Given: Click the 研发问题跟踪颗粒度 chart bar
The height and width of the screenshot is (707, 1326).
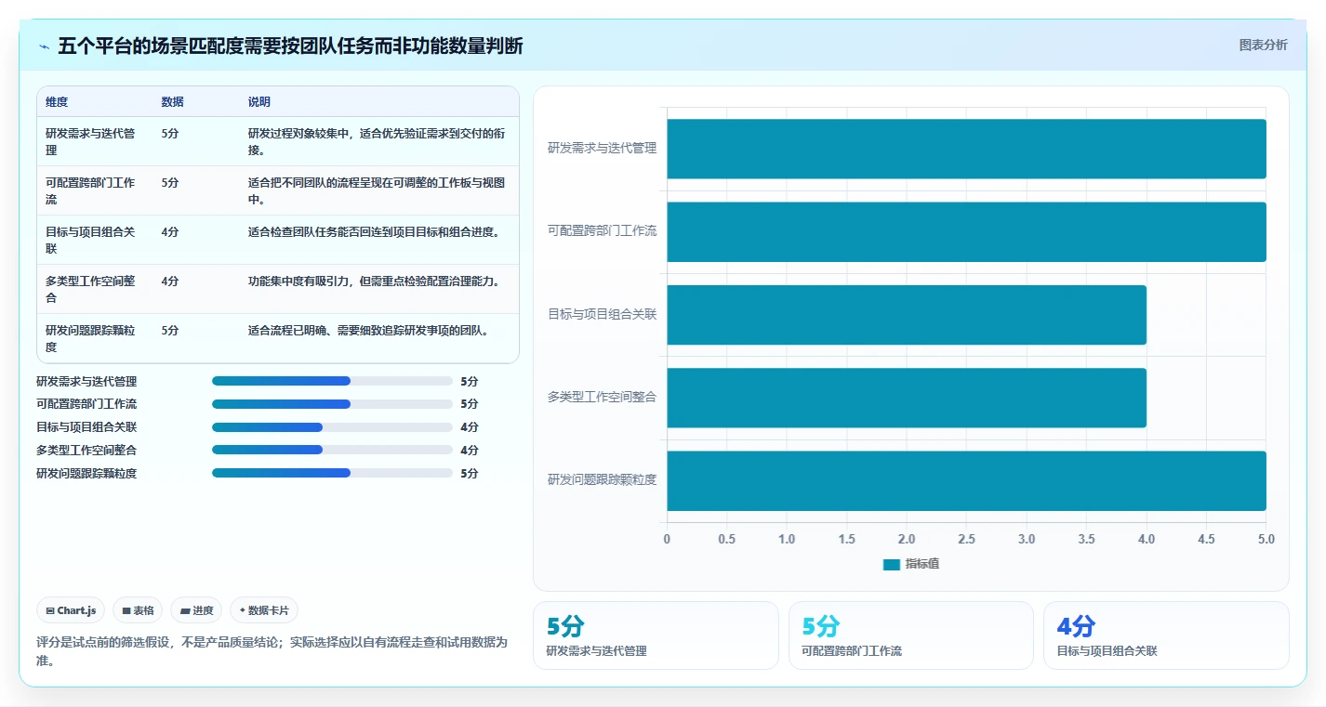Looking at the screenshot, I should click(x=966, y=480).
